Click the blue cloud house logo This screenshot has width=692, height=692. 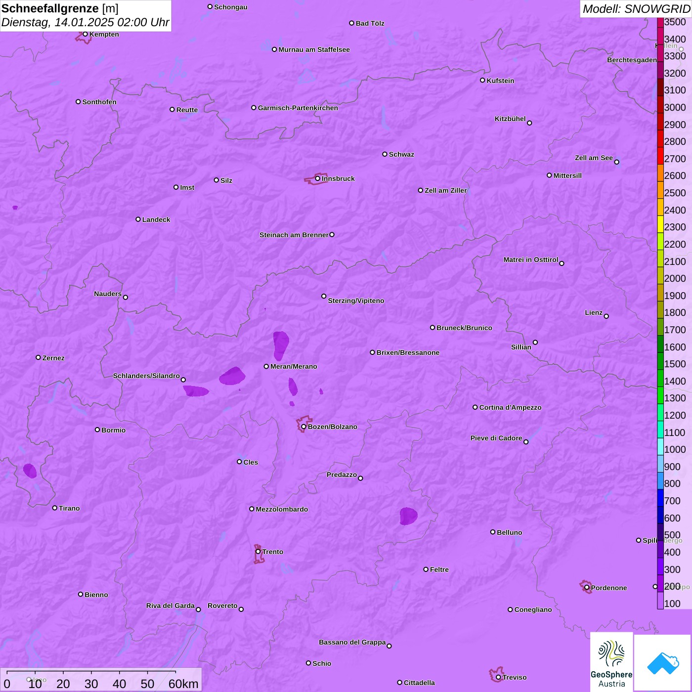coord(662,662)
